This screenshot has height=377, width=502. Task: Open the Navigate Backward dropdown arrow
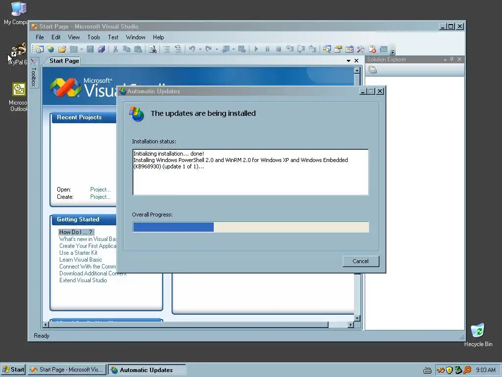pyautogui.click(x=233, y=49)
